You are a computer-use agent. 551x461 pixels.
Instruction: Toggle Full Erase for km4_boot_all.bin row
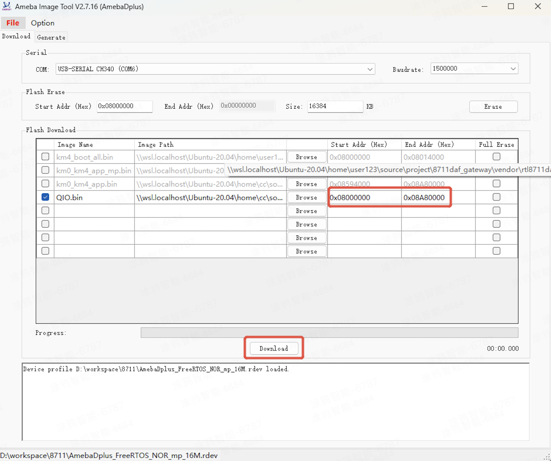[x=496, y=157]
